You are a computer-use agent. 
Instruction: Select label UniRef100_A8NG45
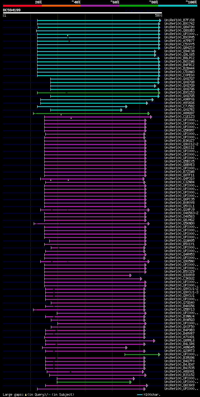point(179,347)
